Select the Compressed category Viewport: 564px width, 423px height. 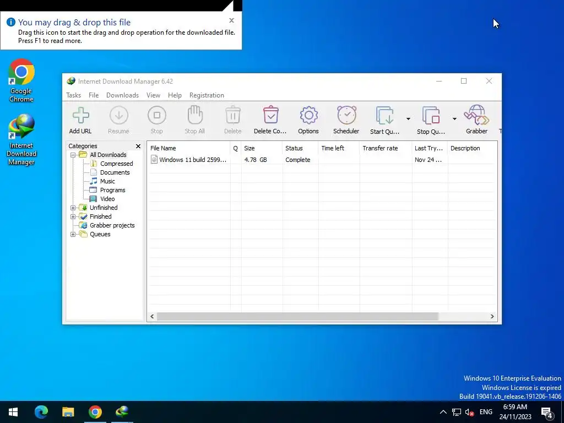click(x=117, y=164)
